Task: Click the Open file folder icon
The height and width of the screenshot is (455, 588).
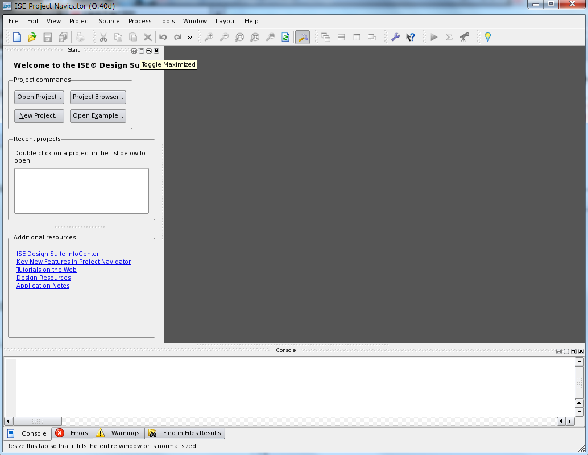Action: coord(32,37)
